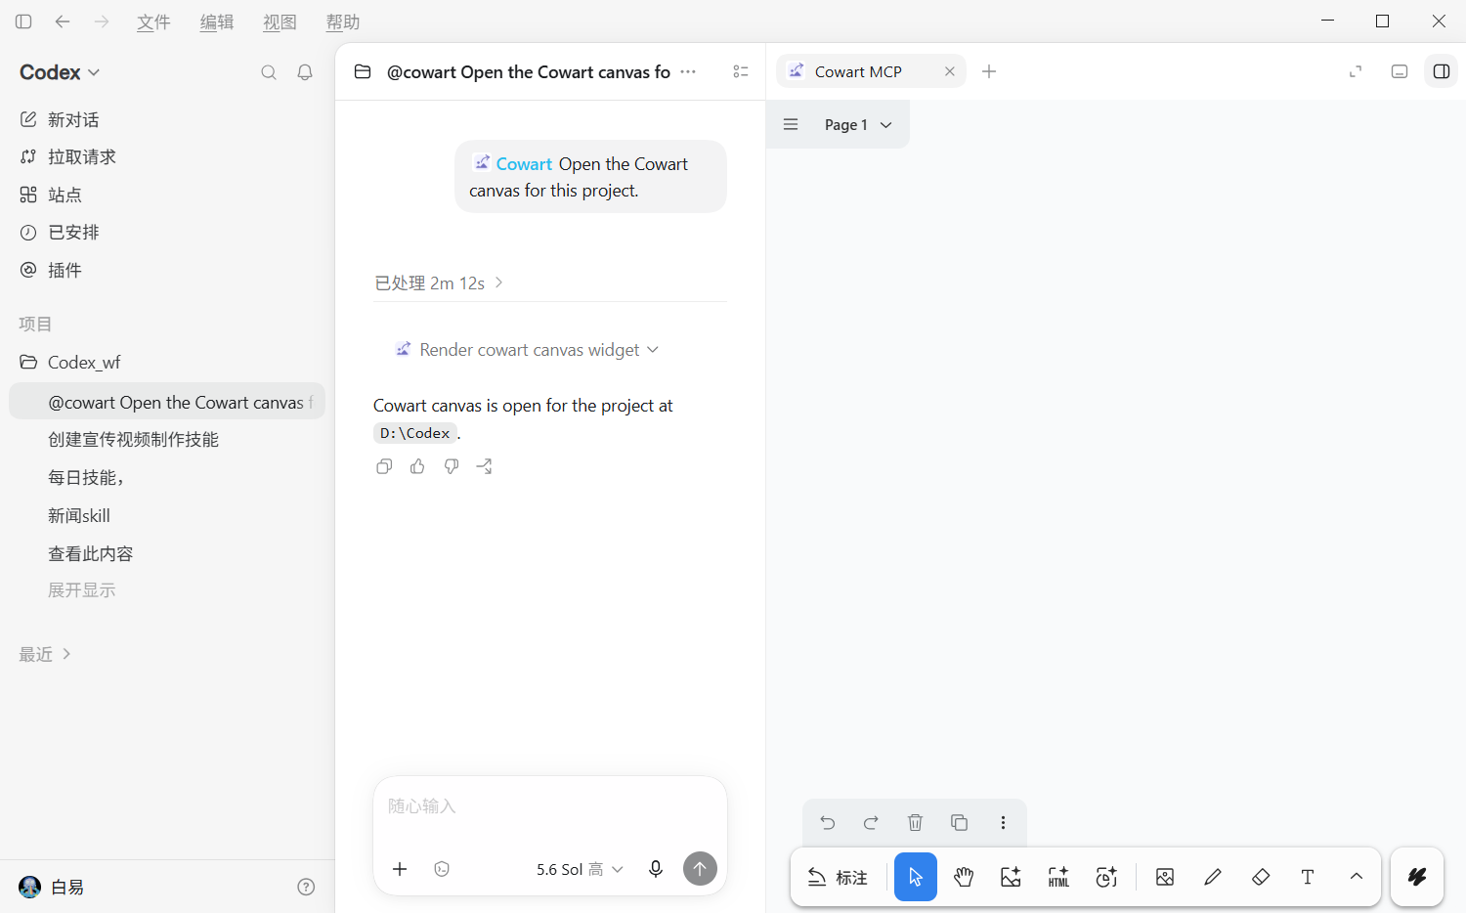Toggle the right side panel
Viewport: 1466px width, 913px height.
[1442, 71]
